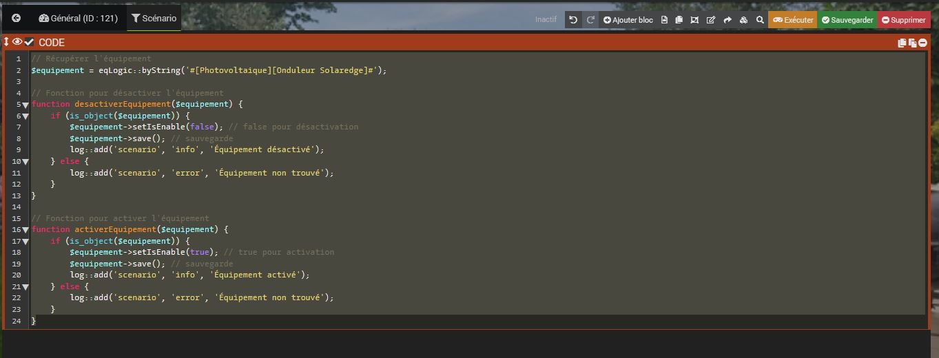Viewport: 939px width, 358px height.
Task: Click the export share arrow icon
Action: click(x=727, y=20)
